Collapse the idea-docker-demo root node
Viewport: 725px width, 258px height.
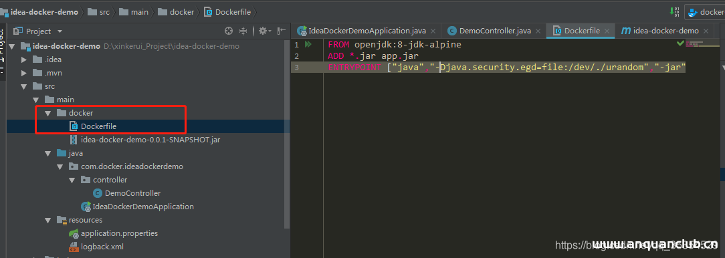[12, 46]
